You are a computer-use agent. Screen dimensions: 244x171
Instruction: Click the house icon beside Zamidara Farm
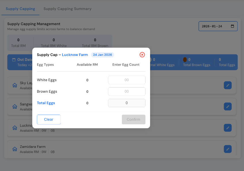[15, 149]
